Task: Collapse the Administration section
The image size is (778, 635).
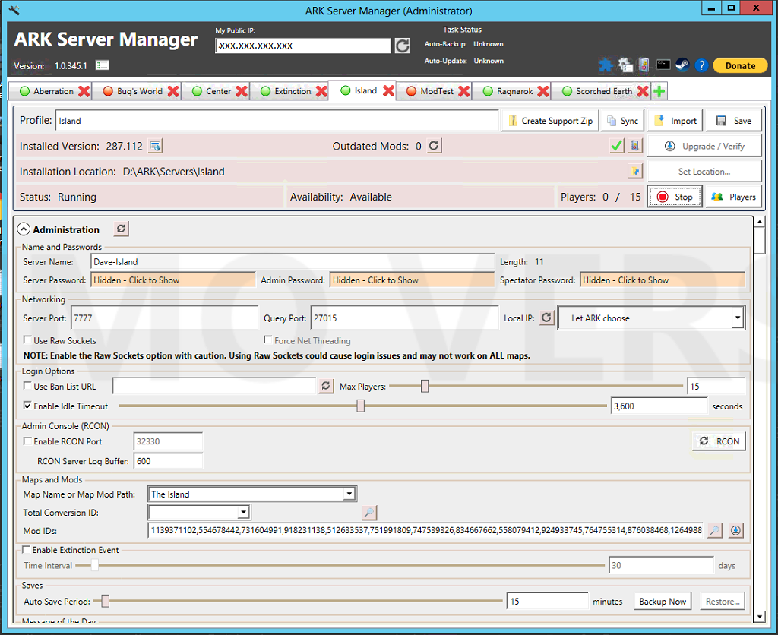Action: [x=24, y=229]
